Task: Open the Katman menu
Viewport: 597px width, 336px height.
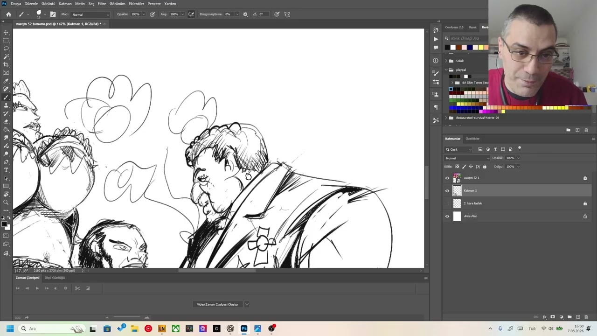Action: (65, 4)
